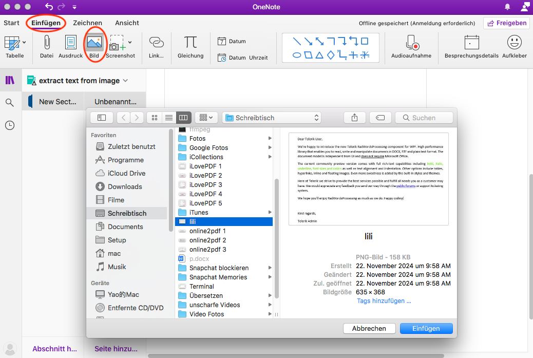Click the Bild picture icon
The image size is (533, 358).
(x=94, y=43)
